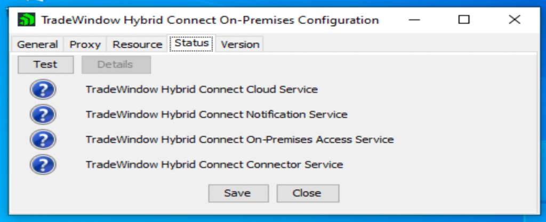Select the Hybrid Connect Cloud Service label
546x222 pixels.
tap(202, 90)
